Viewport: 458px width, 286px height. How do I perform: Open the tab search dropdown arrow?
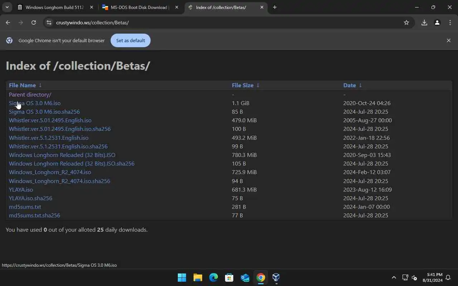tap(7, 7)
